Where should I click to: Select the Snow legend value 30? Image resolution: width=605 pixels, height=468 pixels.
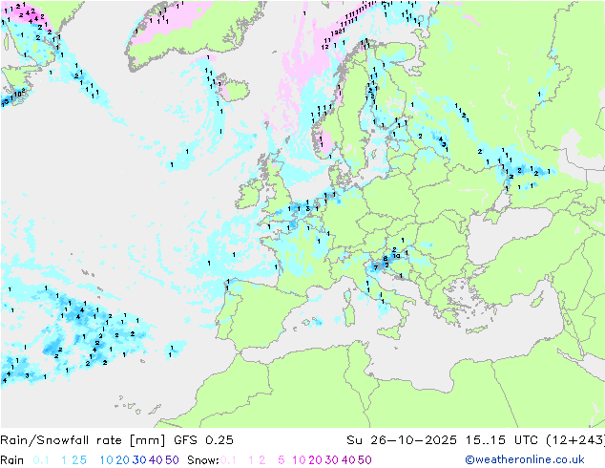click(x=332, y=460)
